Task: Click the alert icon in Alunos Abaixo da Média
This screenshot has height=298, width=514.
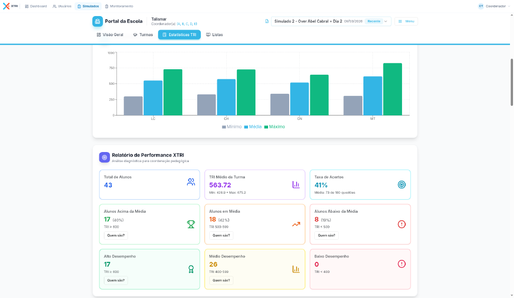Action: pos(402,224)
